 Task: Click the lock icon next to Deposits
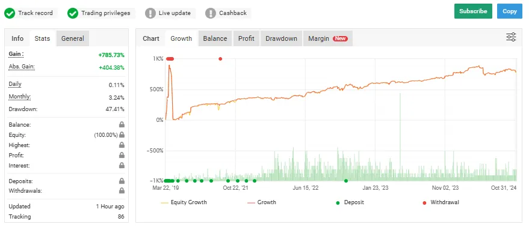click(122, 181)
